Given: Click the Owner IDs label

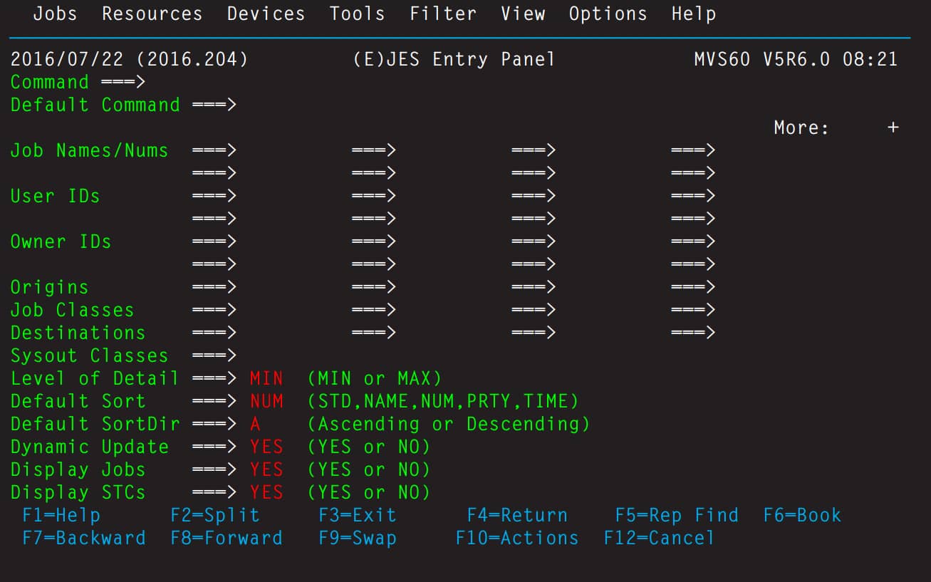Looking at the screenshot, I should point(61,241).
